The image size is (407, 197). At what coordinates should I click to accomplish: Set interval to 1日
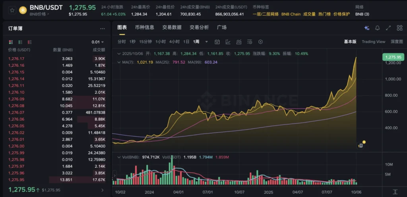tap(186, 42)
